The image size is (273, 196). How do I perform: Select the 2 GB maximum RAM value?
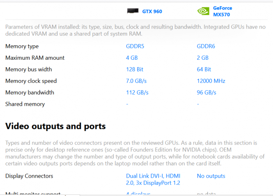(x=203, y=58)
